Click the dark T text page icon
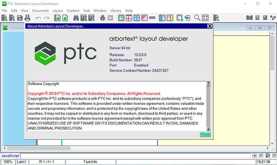Image resolution: width=277 pixels, height=165 pixels. [x=265, y=18]
